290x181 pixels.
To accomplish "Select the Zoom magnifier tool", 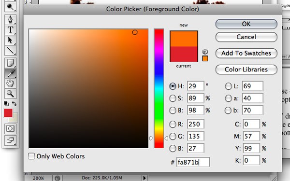I will coord(10,94).
